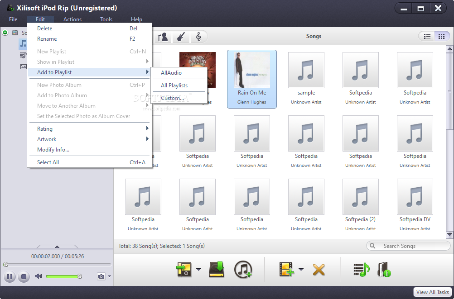Expand the player panel arrow
Viewport: 454px width, 299px height.
coord(57,247)
